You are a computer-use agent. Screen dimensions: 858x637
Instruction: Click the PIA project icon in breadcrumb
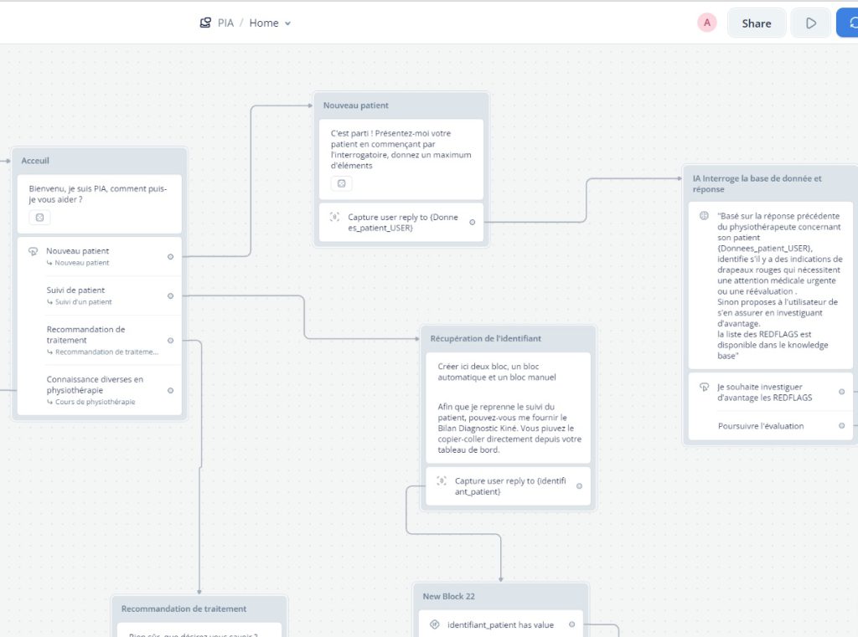[x=205, y=23]
